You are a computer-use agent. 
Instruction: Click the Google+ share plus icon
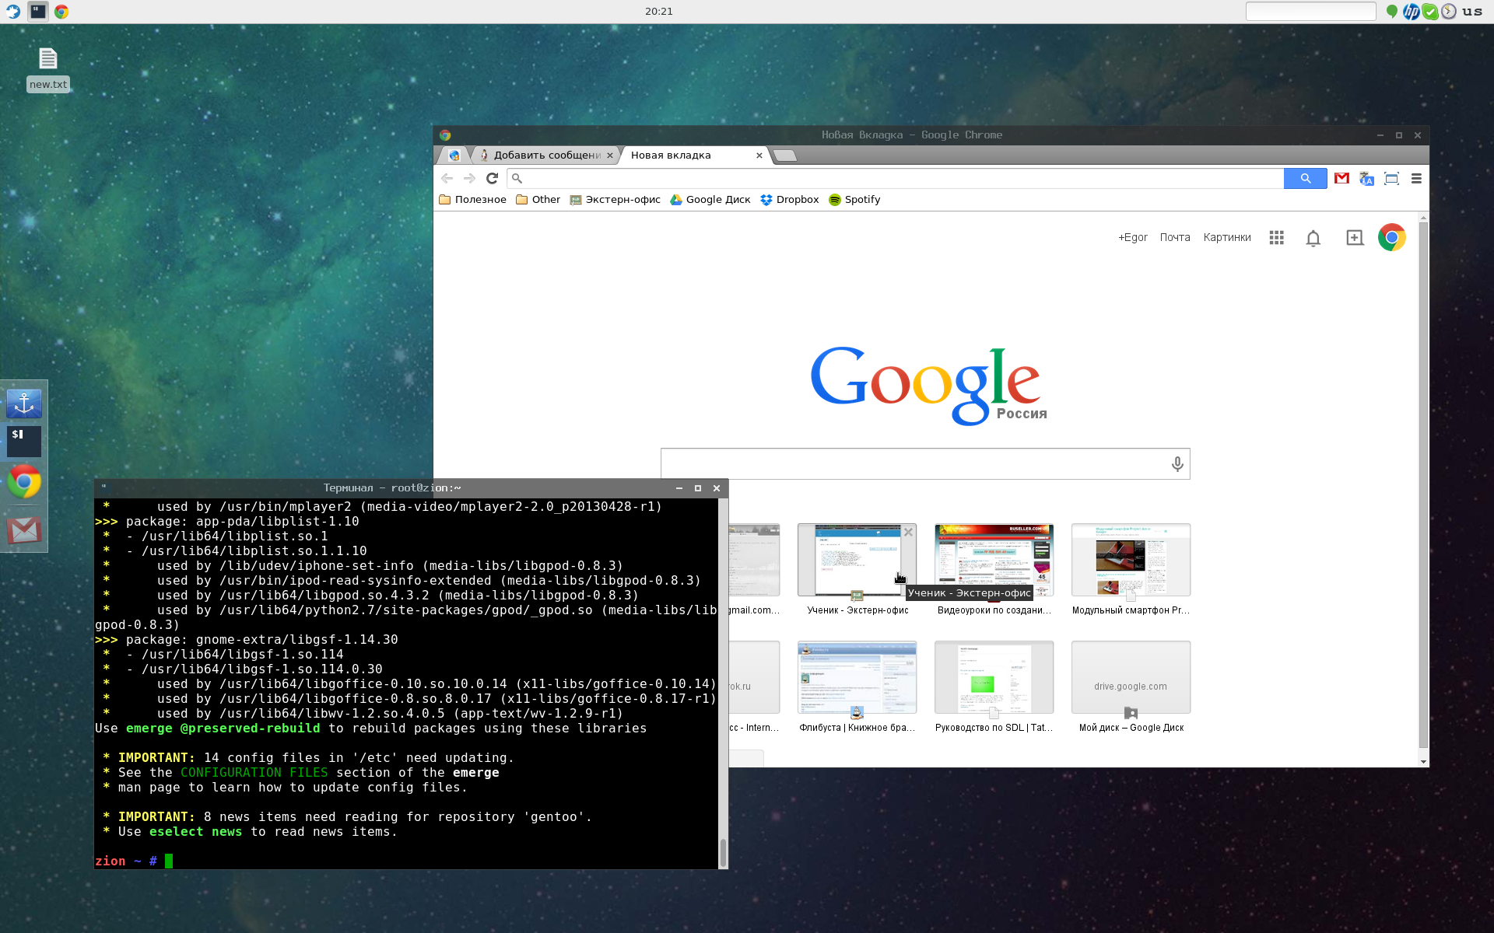pos(1355,238)
